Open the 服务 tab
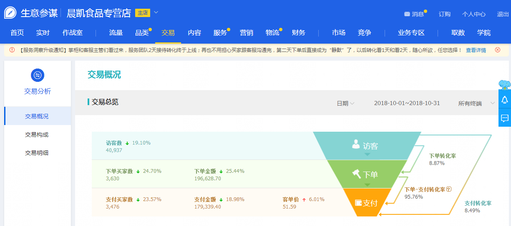This screenshot has height=226, width=511. pos(220,32)
